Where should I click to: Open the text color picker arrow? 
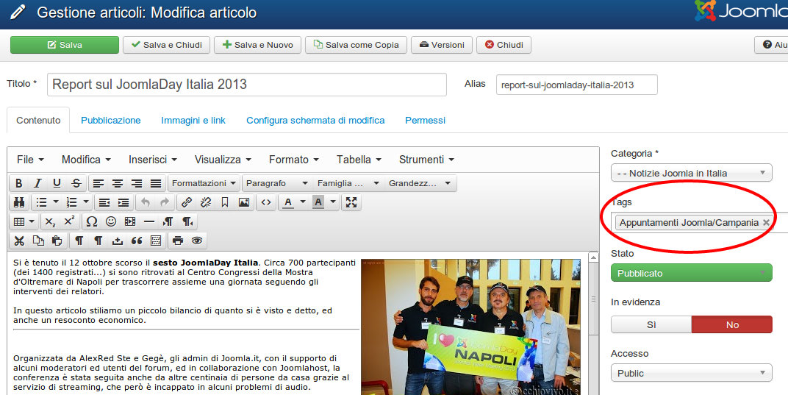[x=301, y=202]
